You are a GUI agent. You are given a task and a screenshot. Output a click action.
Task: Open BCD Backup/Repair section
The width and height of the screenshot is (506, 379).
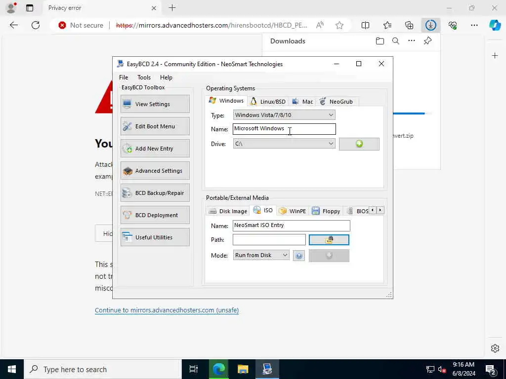pyautogui.click(x=155, y=193)
